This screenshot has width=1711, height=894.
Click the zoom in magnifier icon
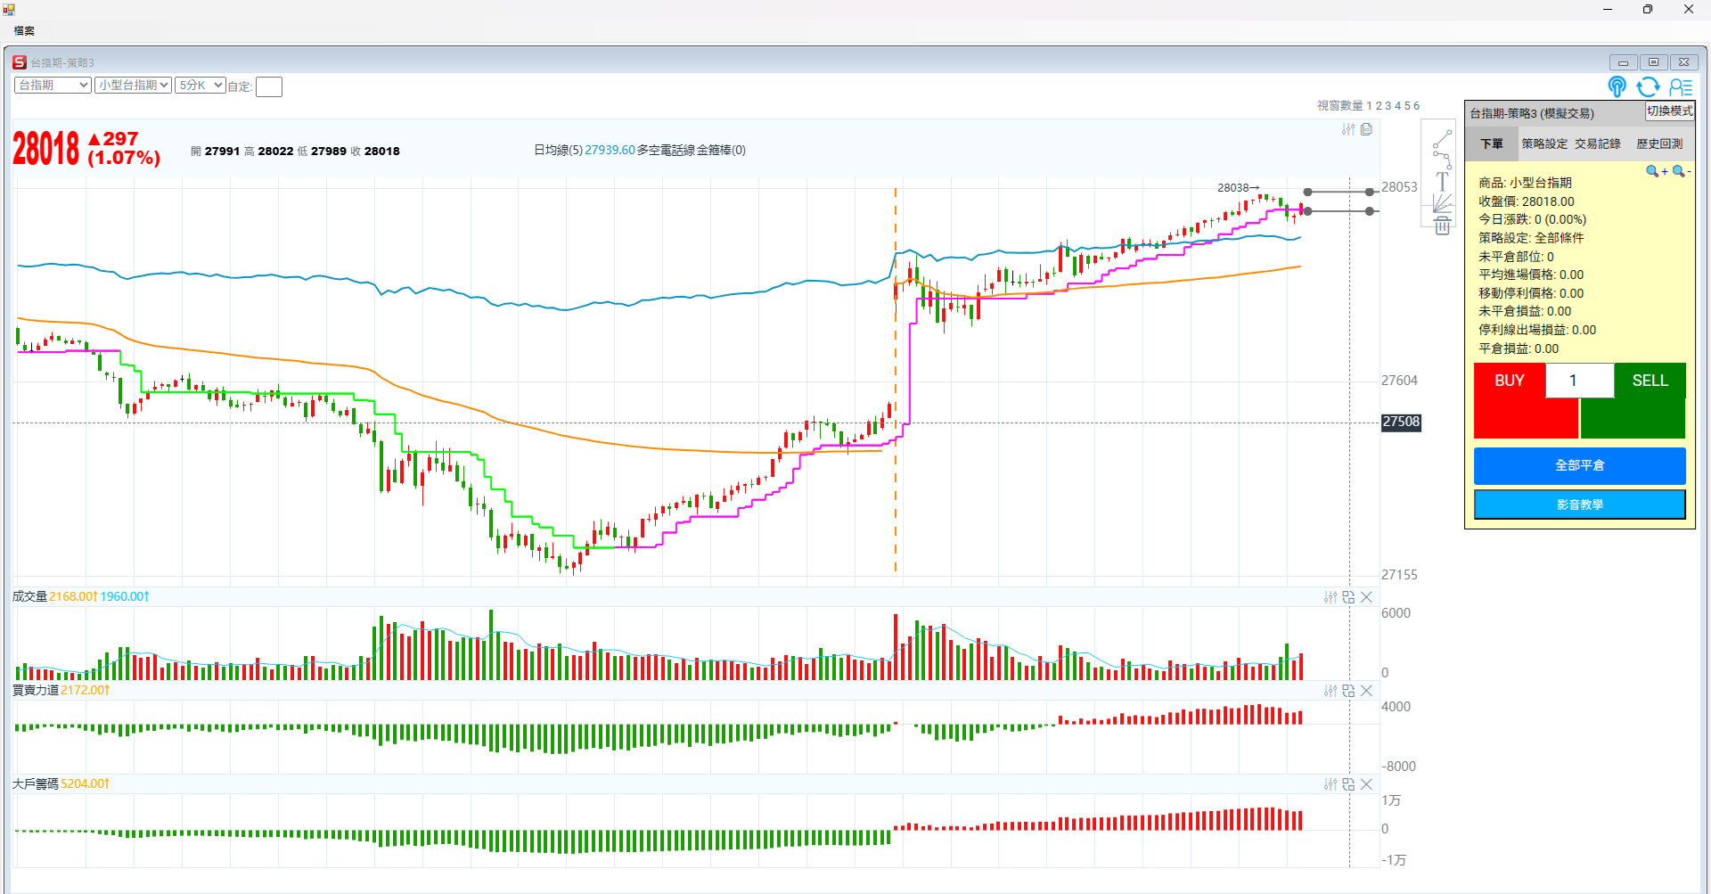point(1656,171)
